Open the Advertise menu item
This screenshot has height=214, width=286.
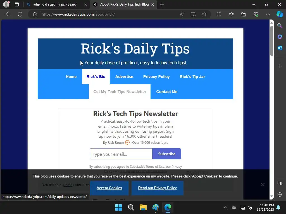[x=124, y=77]
